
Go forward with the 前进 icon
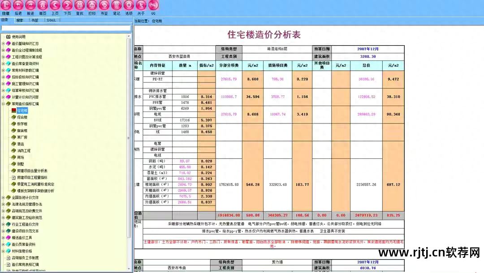pos(30,5)
